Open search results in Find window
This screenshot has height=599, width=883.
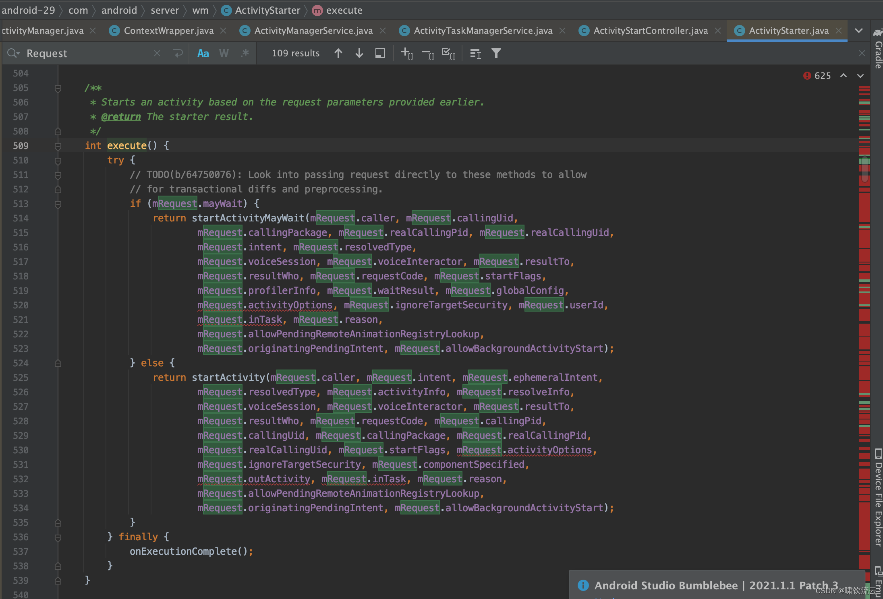[380, 53]
